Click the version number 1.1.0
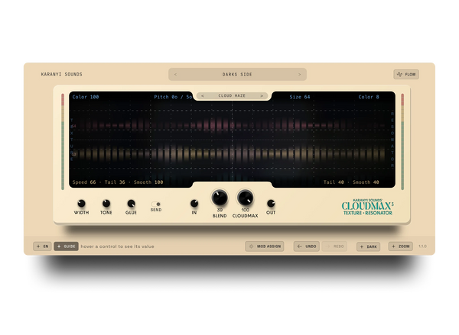Viewport: 459px width, 335px height. pos(422,246)
